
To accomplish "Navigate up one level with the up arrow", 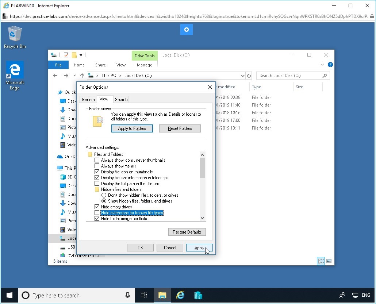I will [82, 76].
